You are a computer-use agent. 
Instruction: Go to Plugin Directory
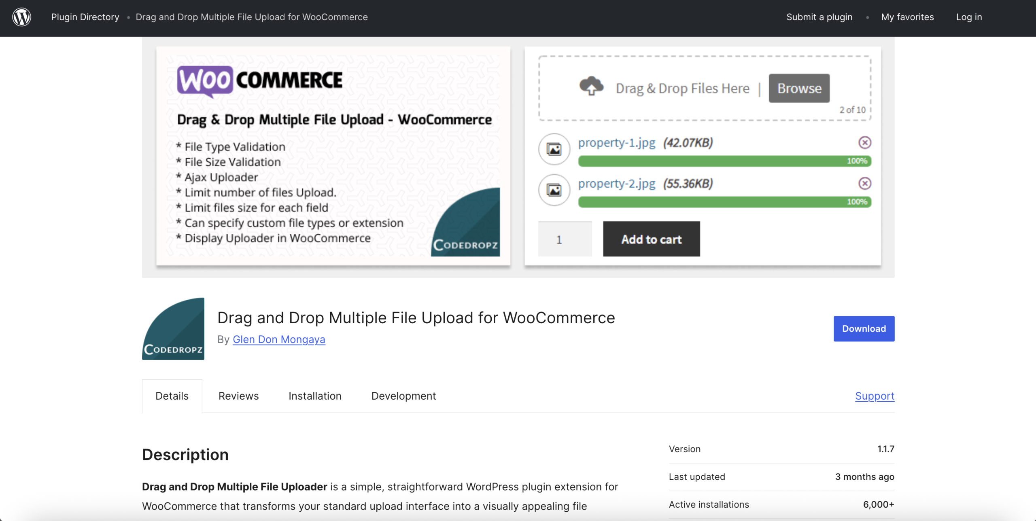(x=85, y=17)
